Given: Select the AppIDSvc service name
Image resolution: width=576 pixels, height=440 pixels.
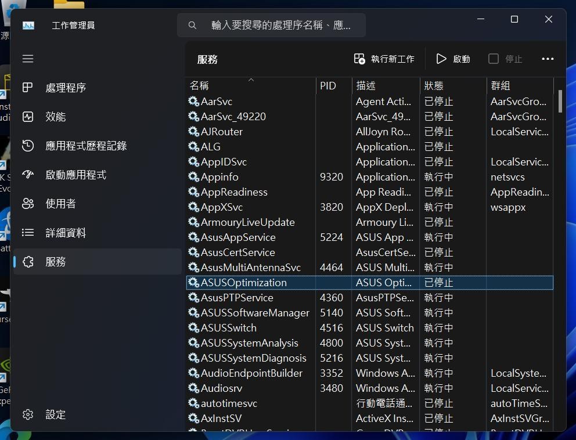Looking at the screenshot, I should click(224, 162).
